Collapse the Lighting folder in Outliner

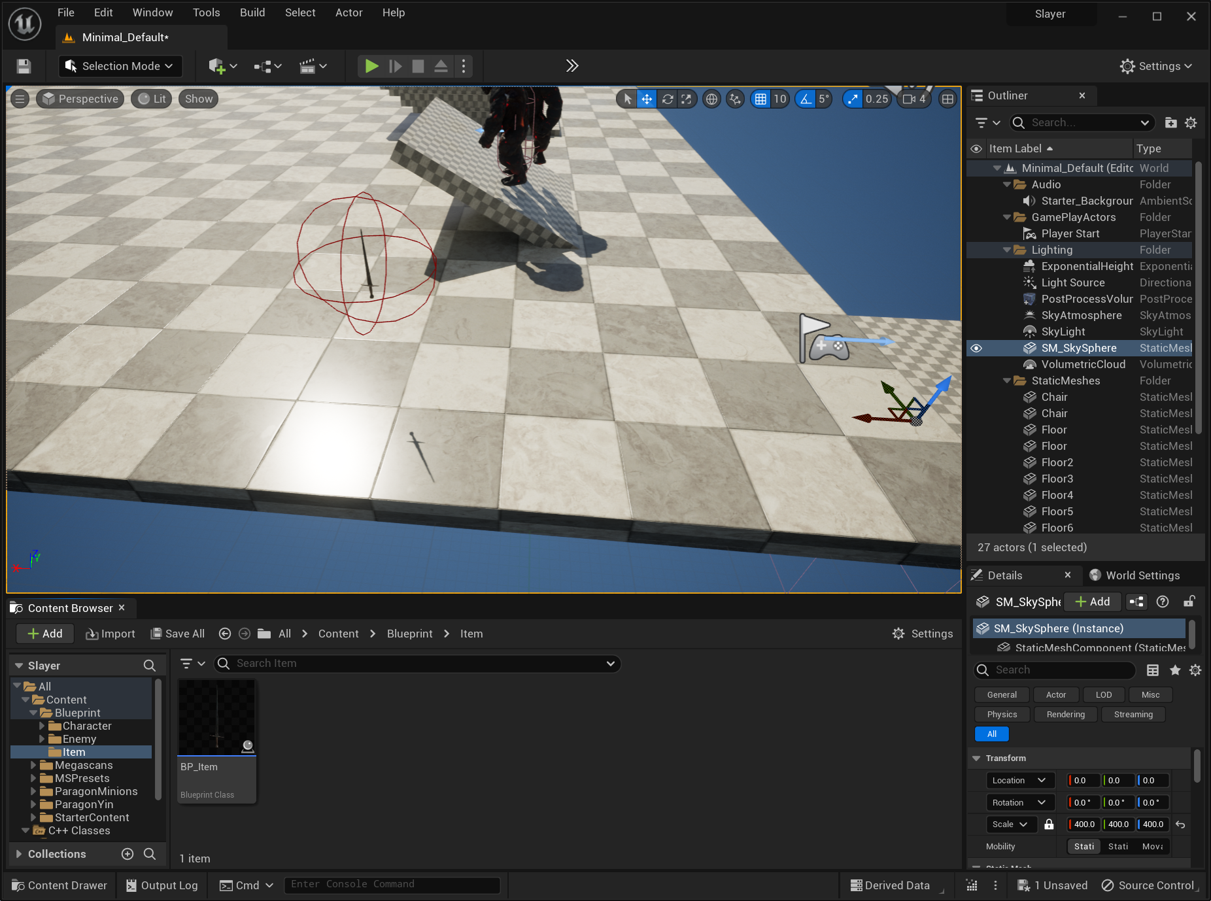tap(1007, 250)
